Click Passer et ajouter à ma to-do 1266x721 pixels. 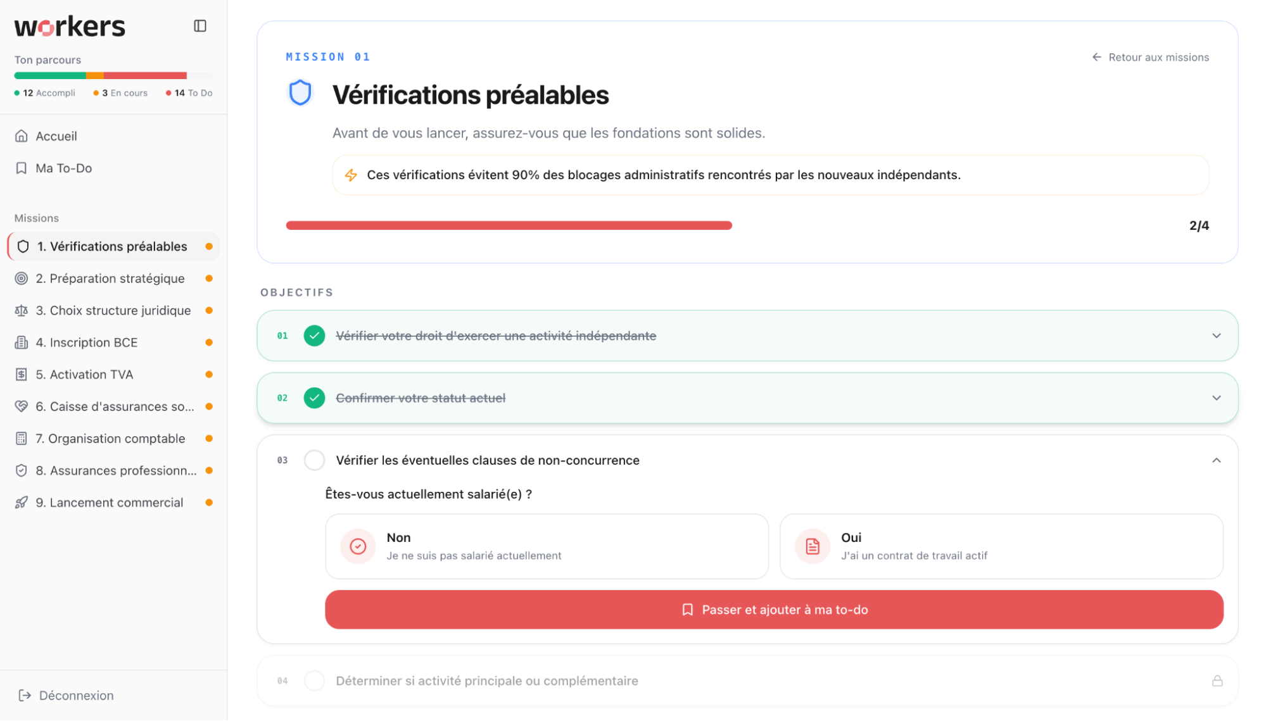point(774,610)
